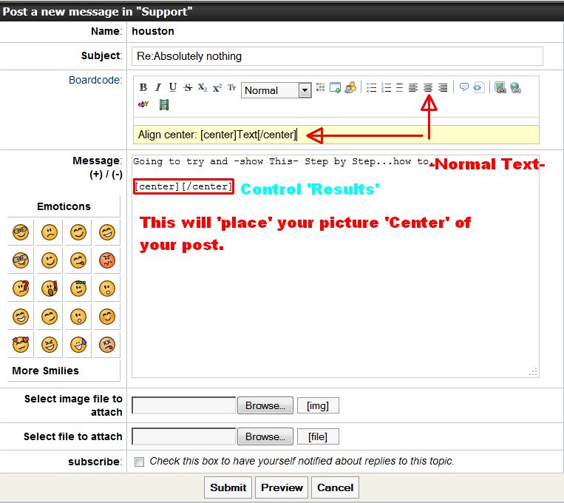Image resolution: width=564 pixels, height=503 pixels.
Task: Open the Normal font size dropdown
Action: click(x=305, y=90)
